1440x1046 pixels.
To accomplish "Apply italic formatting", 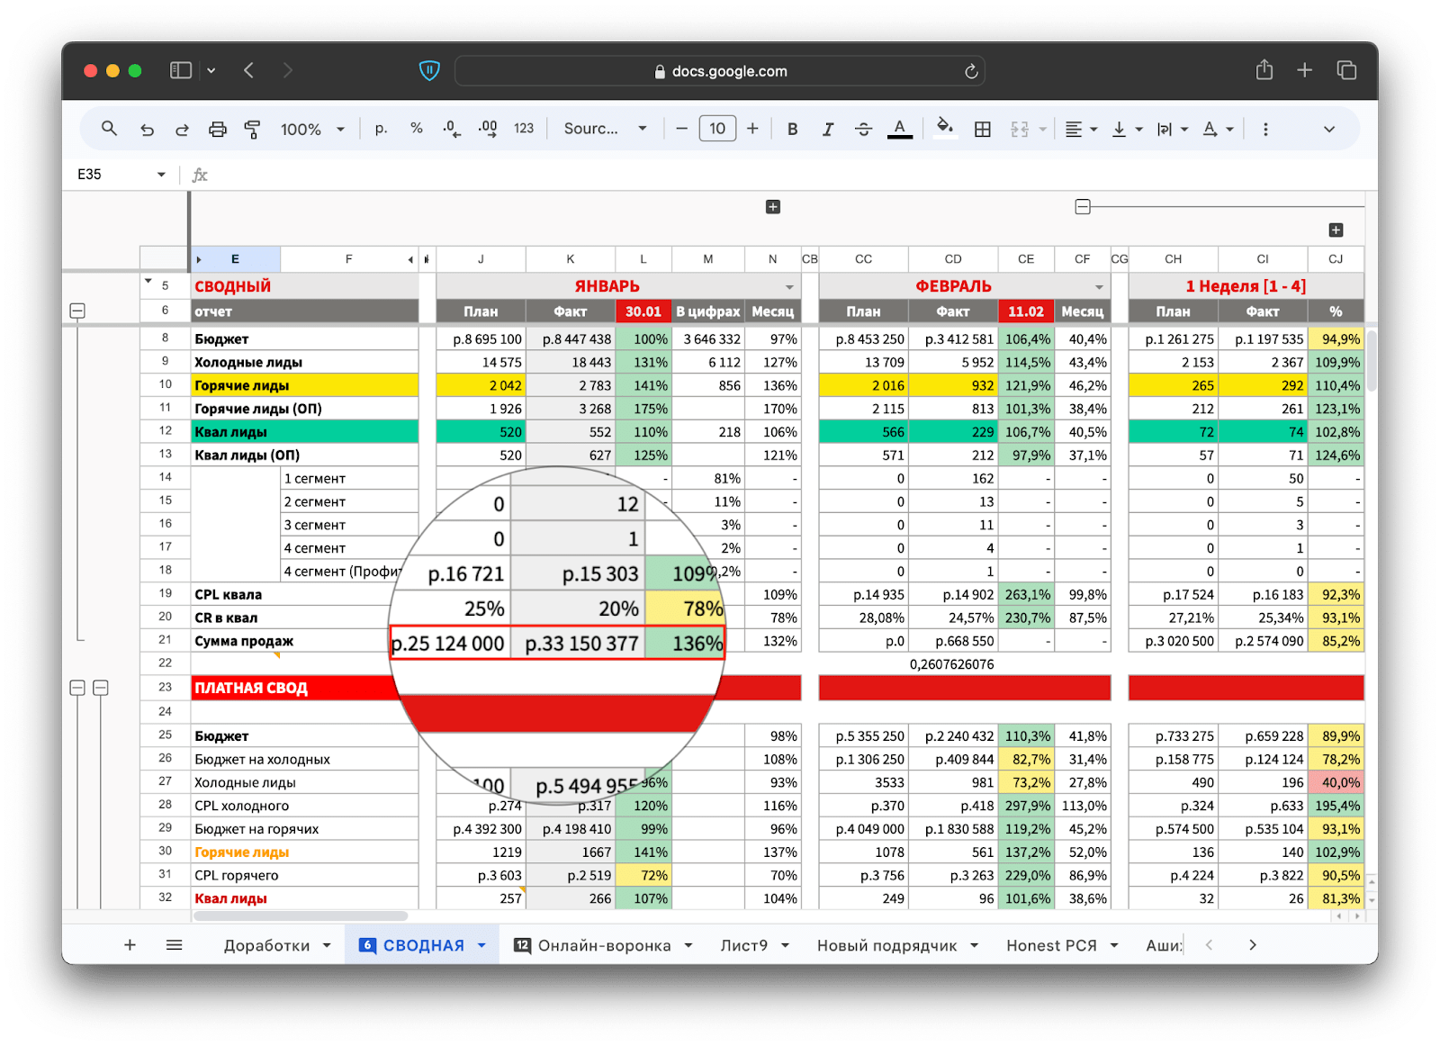I will click(x=827, y=130).
